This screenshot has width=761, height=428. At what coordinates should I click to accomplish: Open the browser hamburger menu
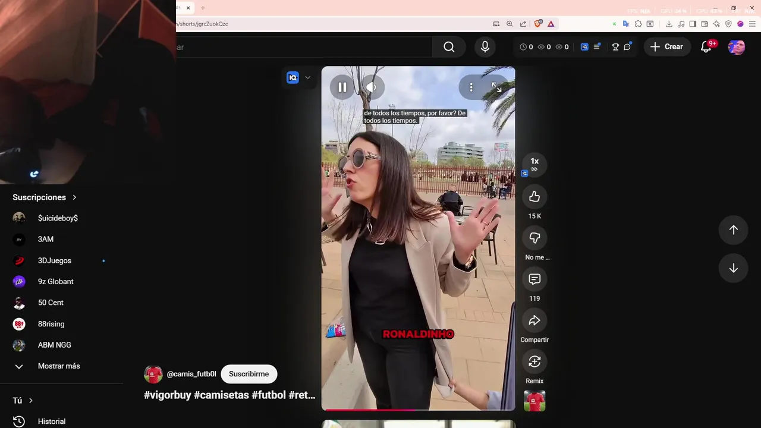[x=752, y=24]
